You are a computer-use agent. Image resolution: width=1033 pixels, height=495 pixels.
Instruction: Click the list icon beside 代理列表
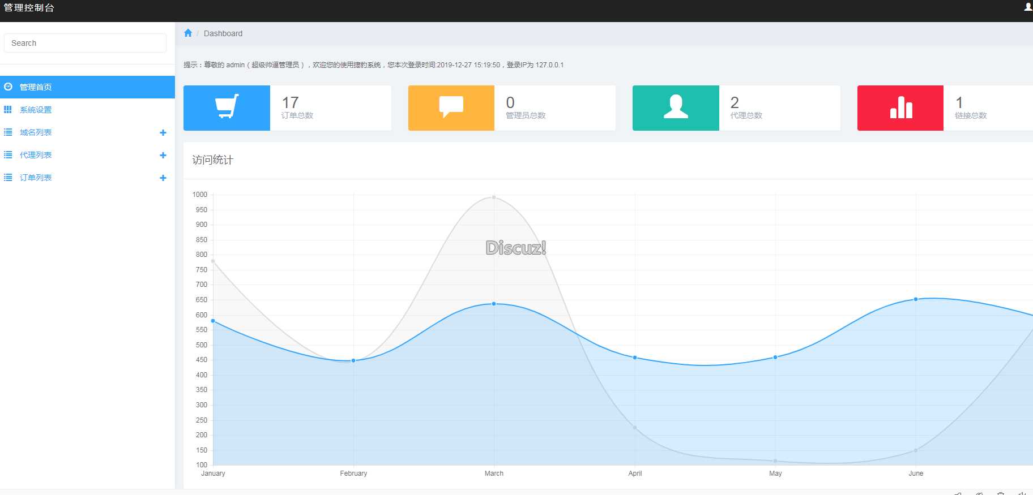pos(8,154)
